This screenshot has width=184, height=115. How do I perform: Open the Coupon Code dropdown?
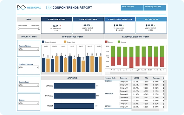point(29,85)
